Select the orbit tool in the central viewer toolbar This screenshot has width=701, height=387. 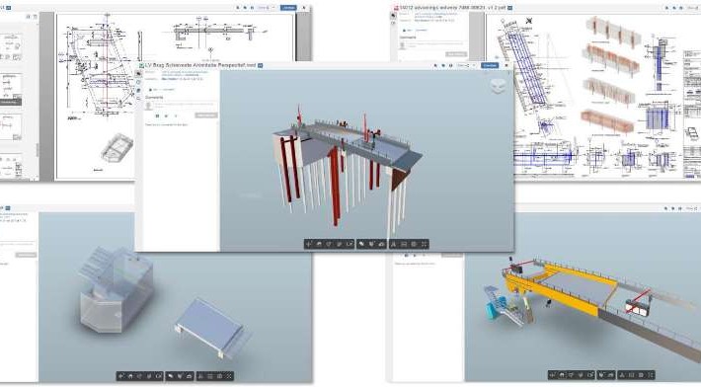click(308, 244)
